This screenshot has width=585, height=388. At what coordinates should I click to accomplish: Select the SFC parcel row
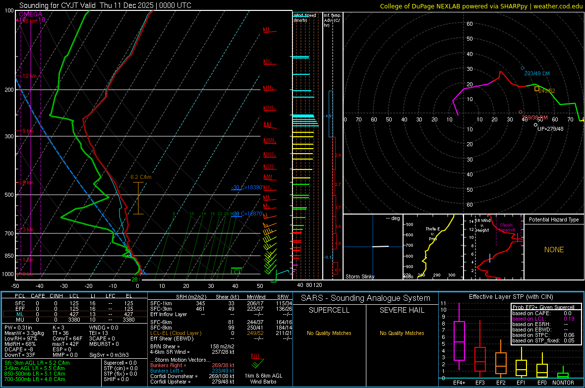pos(75,303)
